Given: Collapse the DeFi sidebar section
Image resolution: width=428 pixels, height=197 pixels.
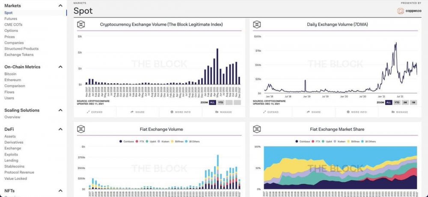Looking at the screenshot, I should [60, 129].
